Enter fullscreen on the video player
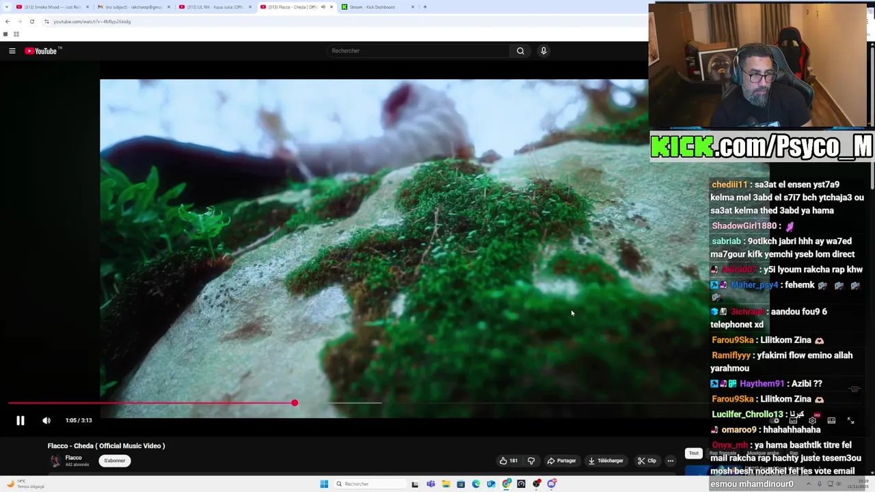The height and width of the screenshot is (492, 875). pyautogui.click(x=850, y=421)
